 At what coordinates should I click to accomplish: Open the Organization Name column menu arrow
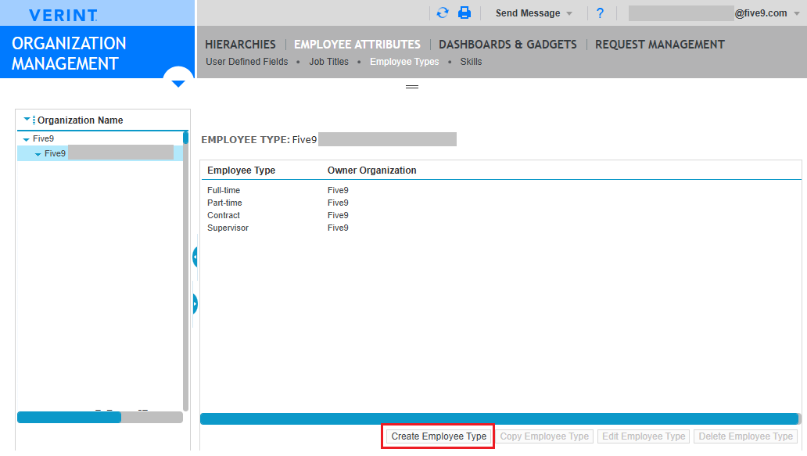pyautogui.click(x=27, y=120)
